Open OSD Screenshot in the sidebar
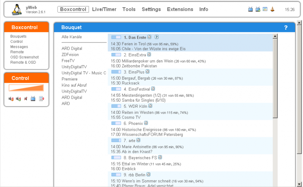 coord(25,57)
